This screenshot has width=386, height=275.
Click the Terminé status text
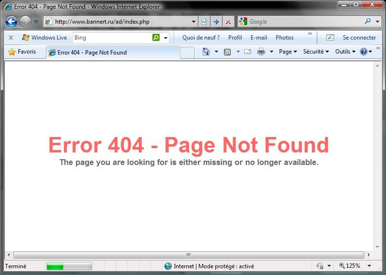point(15,266)
